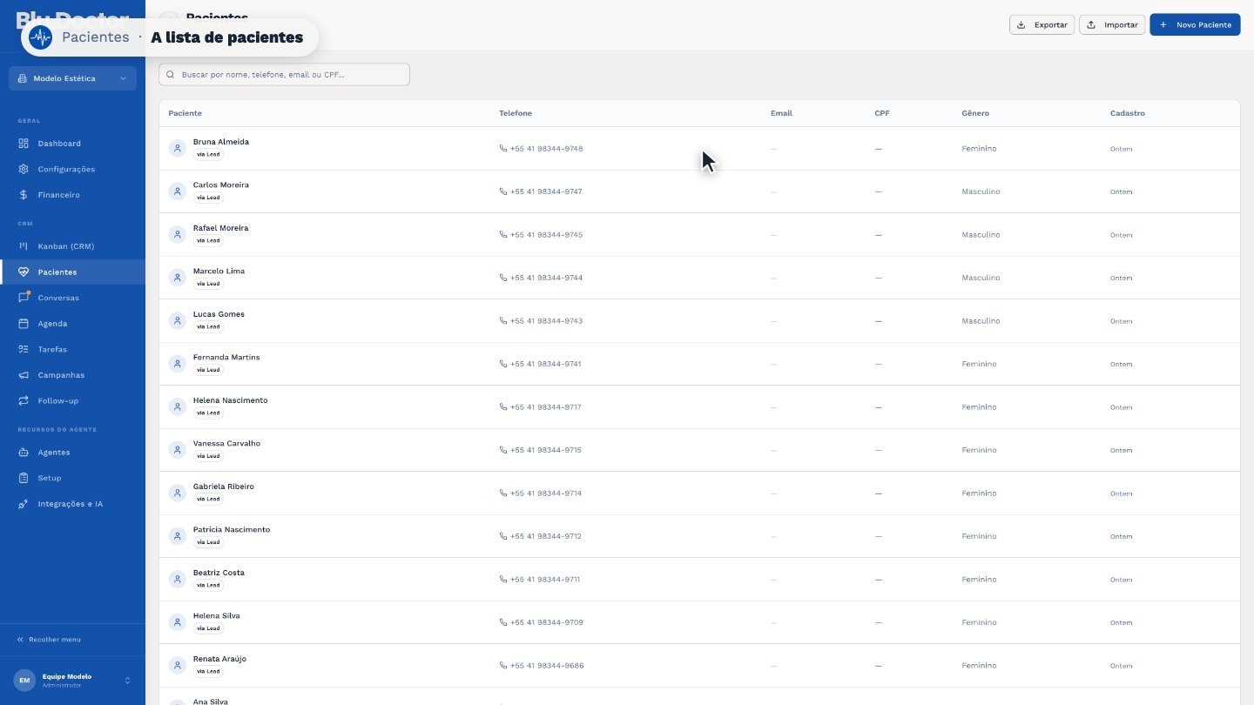Screen dimensions: 1254x705
Task: Open the Dashboard sidebar item
Action: (x=72, y=144)
